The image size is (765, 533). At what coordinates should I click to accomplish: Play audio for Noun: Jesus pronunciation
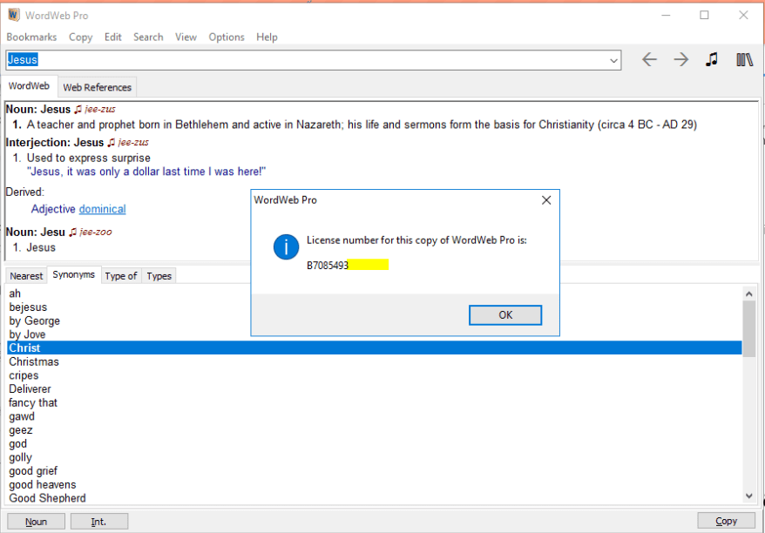78,109
